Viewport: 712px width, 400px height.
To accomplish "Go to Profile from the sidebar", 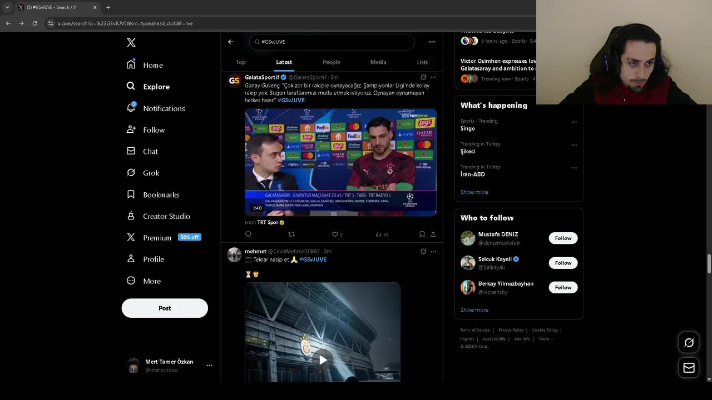I will [145, 259].
